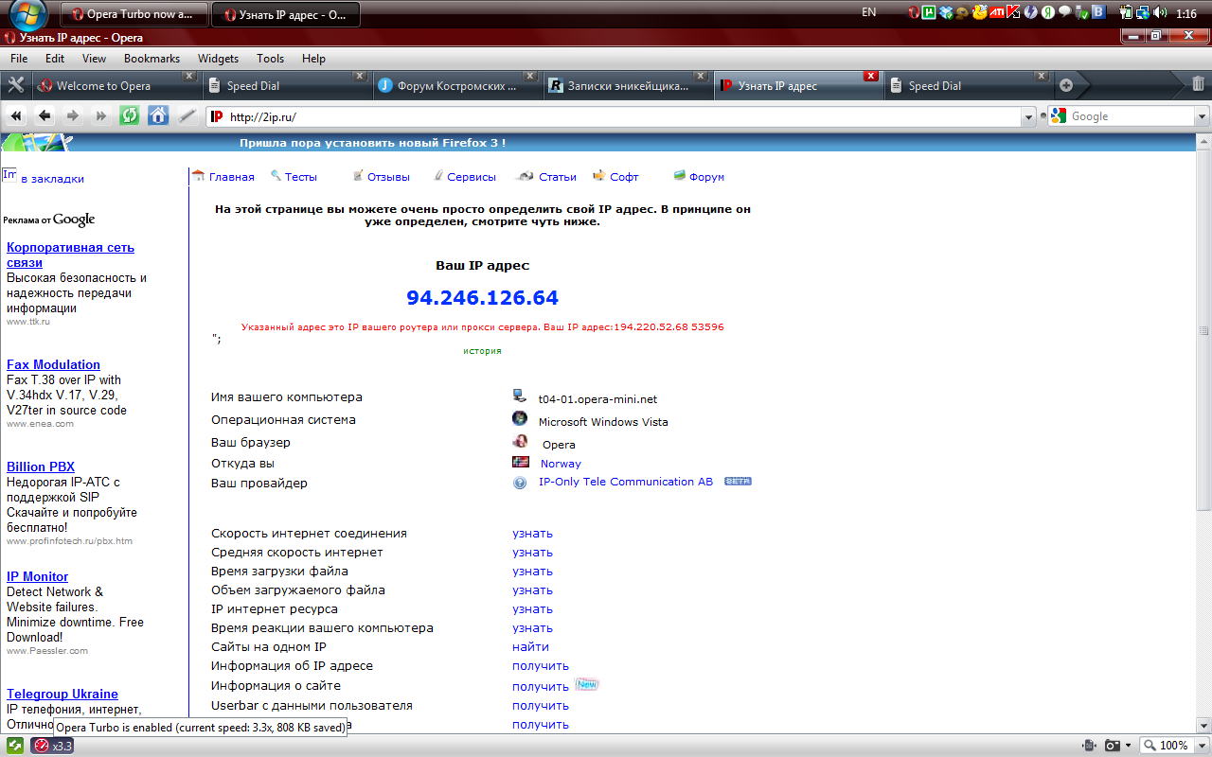Image resolution: width=1212 pixels, height=757 pixels.
Task: Click the green Opera Link sync icon in status bar
Action: [16, 746]
